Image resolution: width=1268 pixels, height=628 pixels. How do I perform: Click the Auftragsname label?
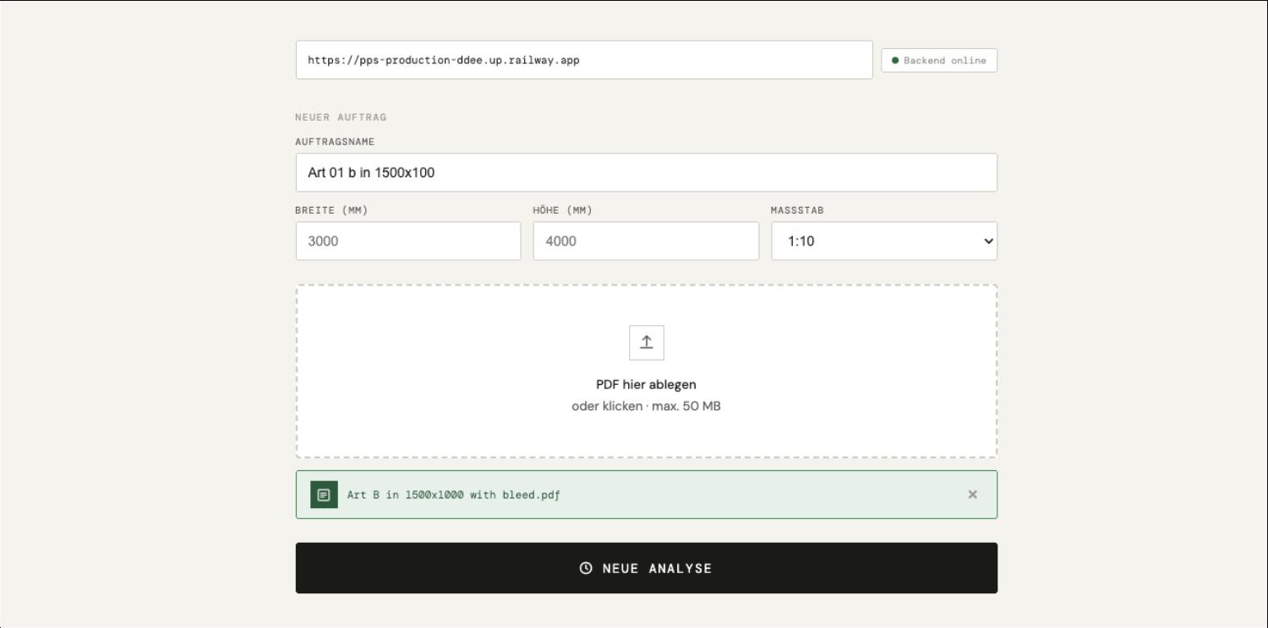tap(335, 142)
